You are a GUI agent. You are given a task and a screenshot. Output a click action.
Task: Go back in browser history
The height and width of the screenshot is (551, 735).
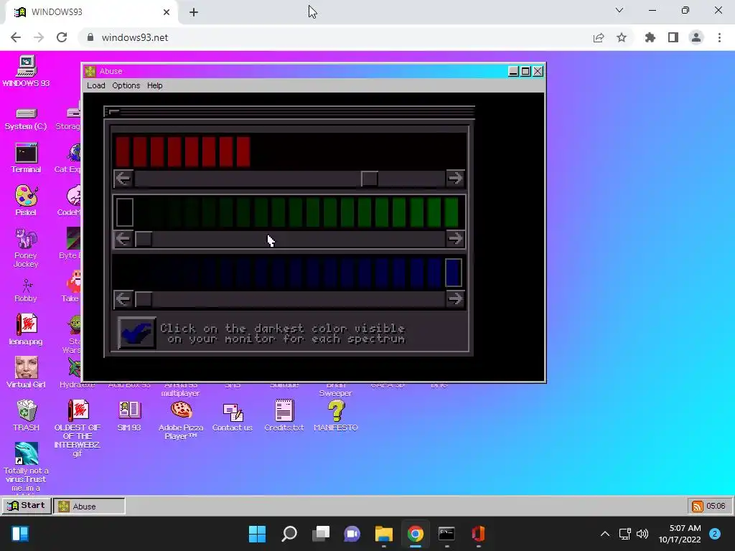pyautogui.click(x=16, y=37)
